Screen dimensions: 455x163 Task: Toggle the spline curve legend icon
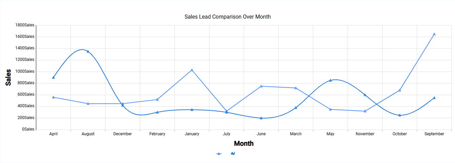(x=233, y=154)
